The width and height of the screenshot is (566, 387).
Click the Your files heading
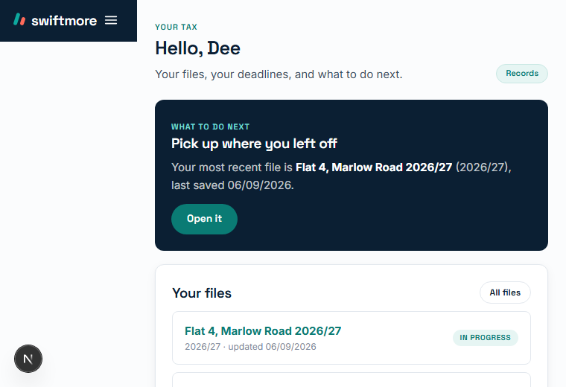[202, 293]
